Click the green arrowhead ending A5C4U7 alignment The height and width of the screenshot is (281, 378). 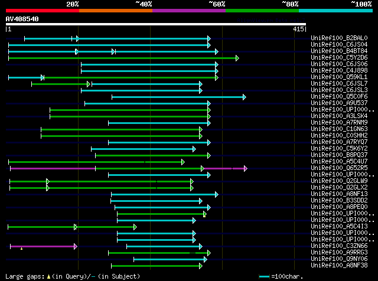[x=183, y=162]
